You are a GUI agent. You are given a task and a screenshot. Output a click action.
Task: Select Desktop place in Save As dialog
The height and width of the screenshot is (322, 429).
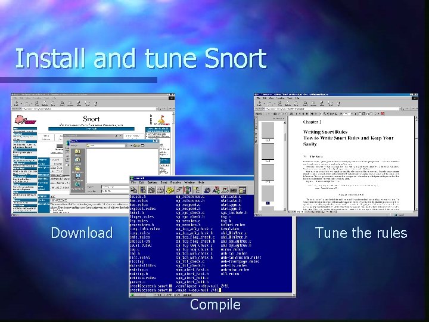pos(77,161)
